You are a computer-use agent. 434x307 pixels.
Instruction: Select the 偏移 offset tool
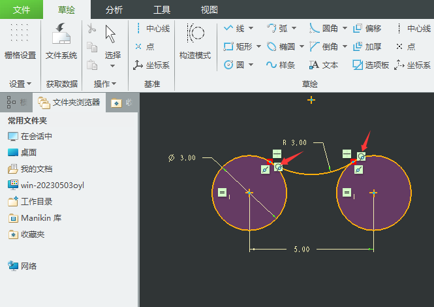[367, 28]
